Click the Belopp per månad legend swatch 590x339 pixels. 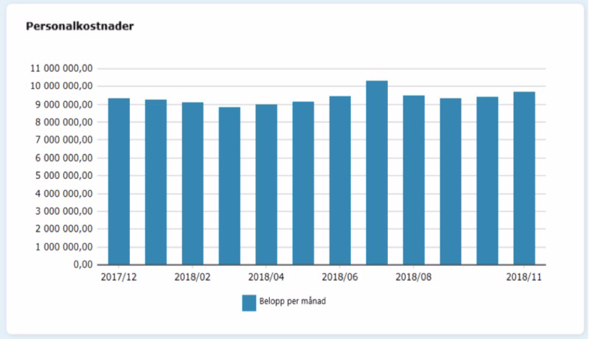click(249, 303)
